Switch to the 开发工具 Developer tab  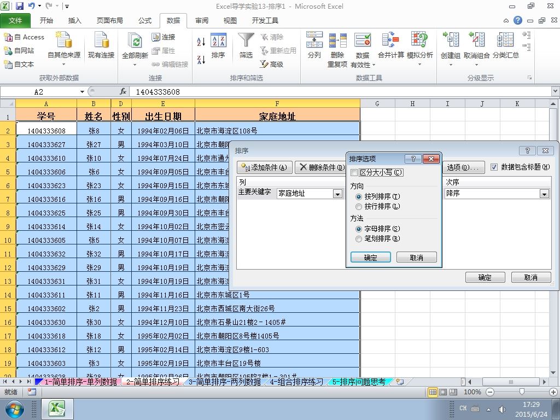point(265,21)
